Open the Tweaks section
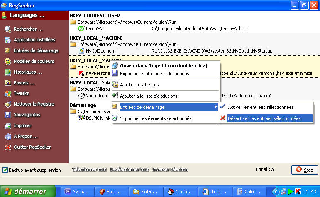The image size is (320, 197). (21, 93)
